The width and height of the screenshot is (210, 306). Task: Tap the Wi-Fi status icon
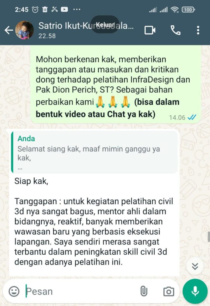[174, 9]
